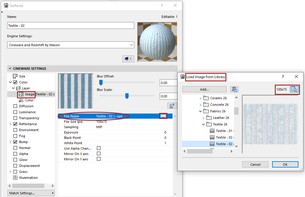Image resolution: width=305 pixels, height=197 pixels.
Task: Select the Image shader under the Layer tree
Action: pyautogui.click(x=27, y=94)
